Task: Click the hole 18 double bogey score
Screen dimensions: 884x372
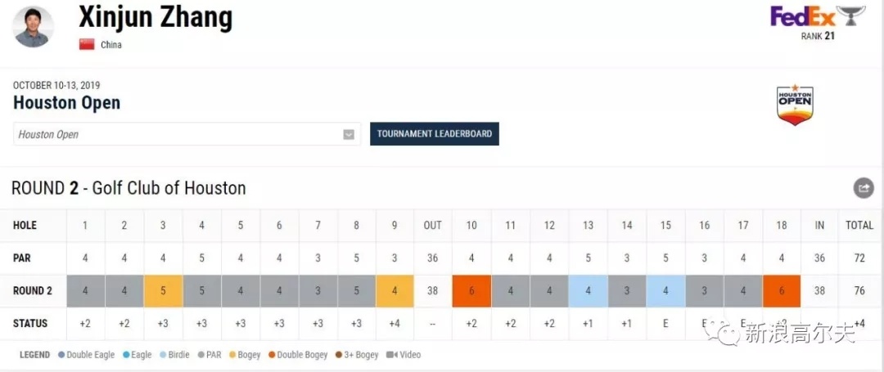Action: tap(782, 291)
